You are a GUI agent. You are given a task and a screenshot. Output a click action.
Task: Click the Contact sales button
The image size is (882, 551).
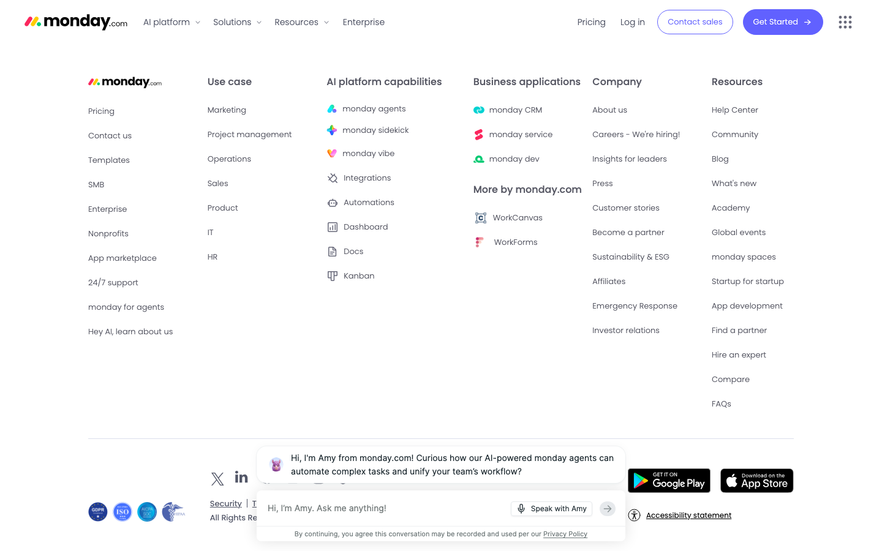(695, 22)
